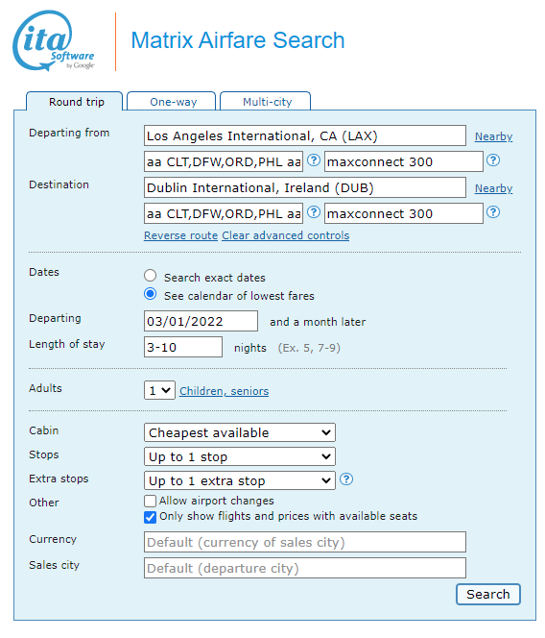
Task: Open the Adults count dropdown
Action: coord(159,391)
